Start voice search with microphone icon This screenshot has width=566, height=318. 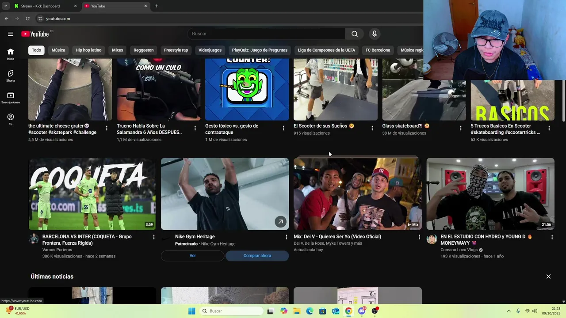point(375,34)
